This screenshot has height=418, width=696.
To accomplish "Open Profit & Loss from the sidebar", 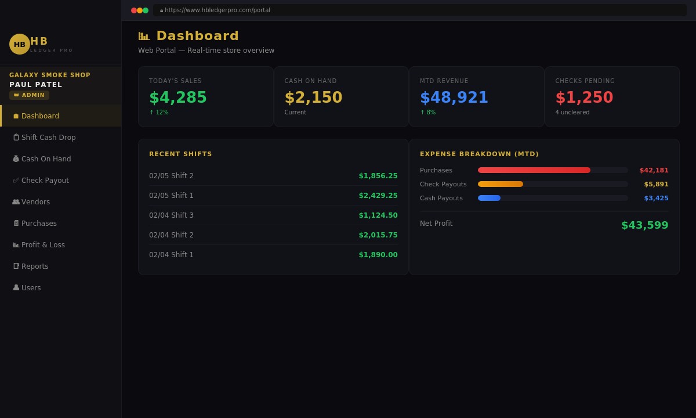I will pyautogui.click(x=43, y=244).
